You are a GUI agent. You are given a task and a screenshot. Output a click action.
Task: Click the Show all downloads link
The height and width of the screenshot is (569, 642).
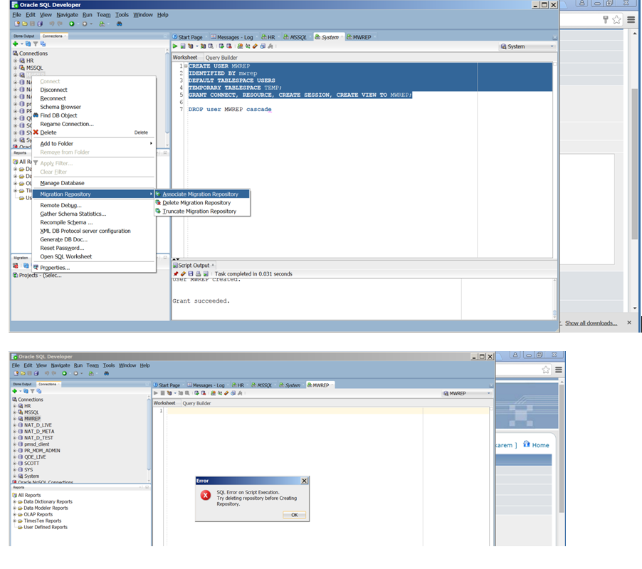click(590, 323)
